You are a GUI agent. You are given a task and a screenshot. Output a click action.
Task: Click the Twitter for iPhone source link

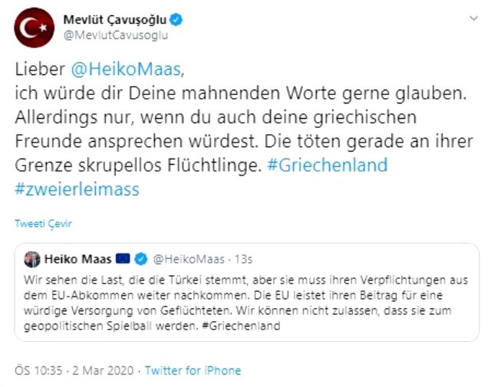point(193,370)
